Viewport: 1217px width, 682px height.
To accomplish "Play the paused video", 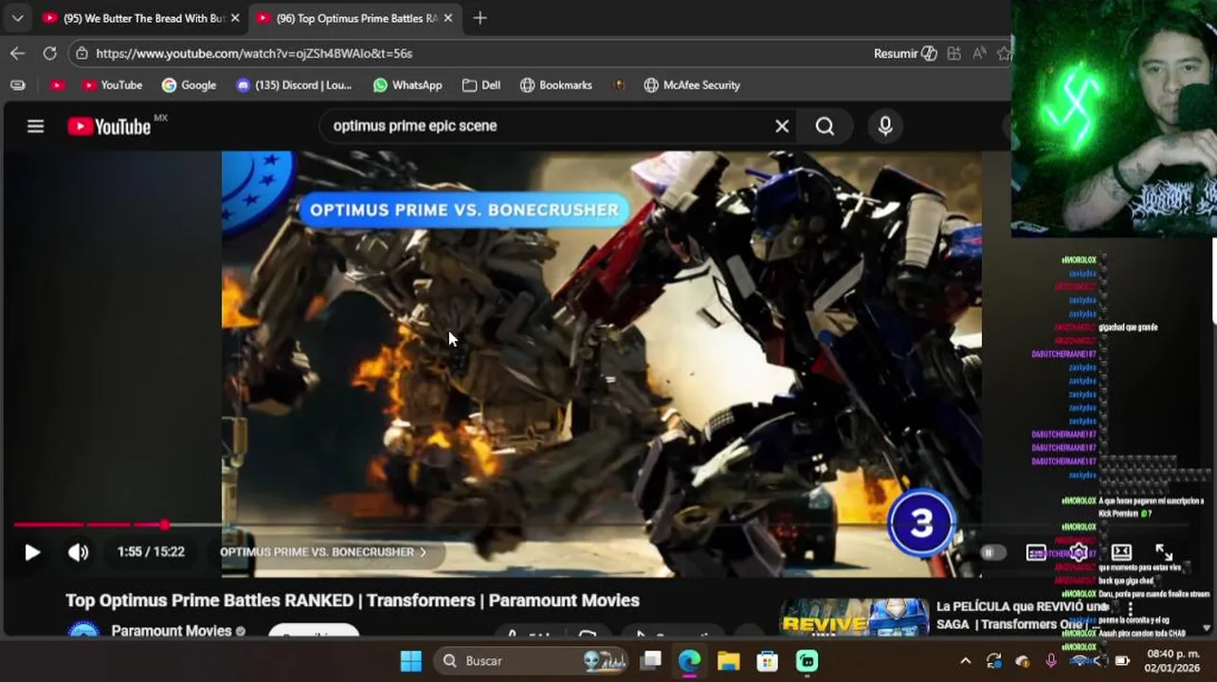I will tap(32, 552).
